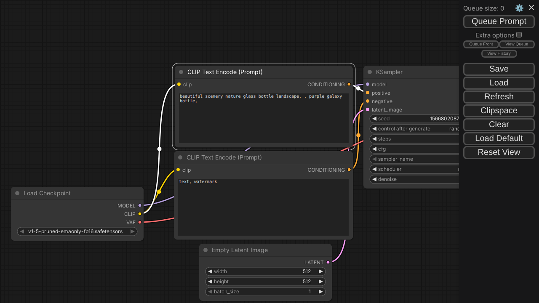
Task: Decrease height using the left arrow
Action: pos(210,282)
